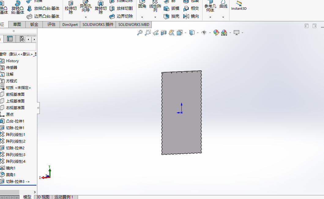Click the Section View icon
This screenshot has height=199, width=324.
(164, 33)
